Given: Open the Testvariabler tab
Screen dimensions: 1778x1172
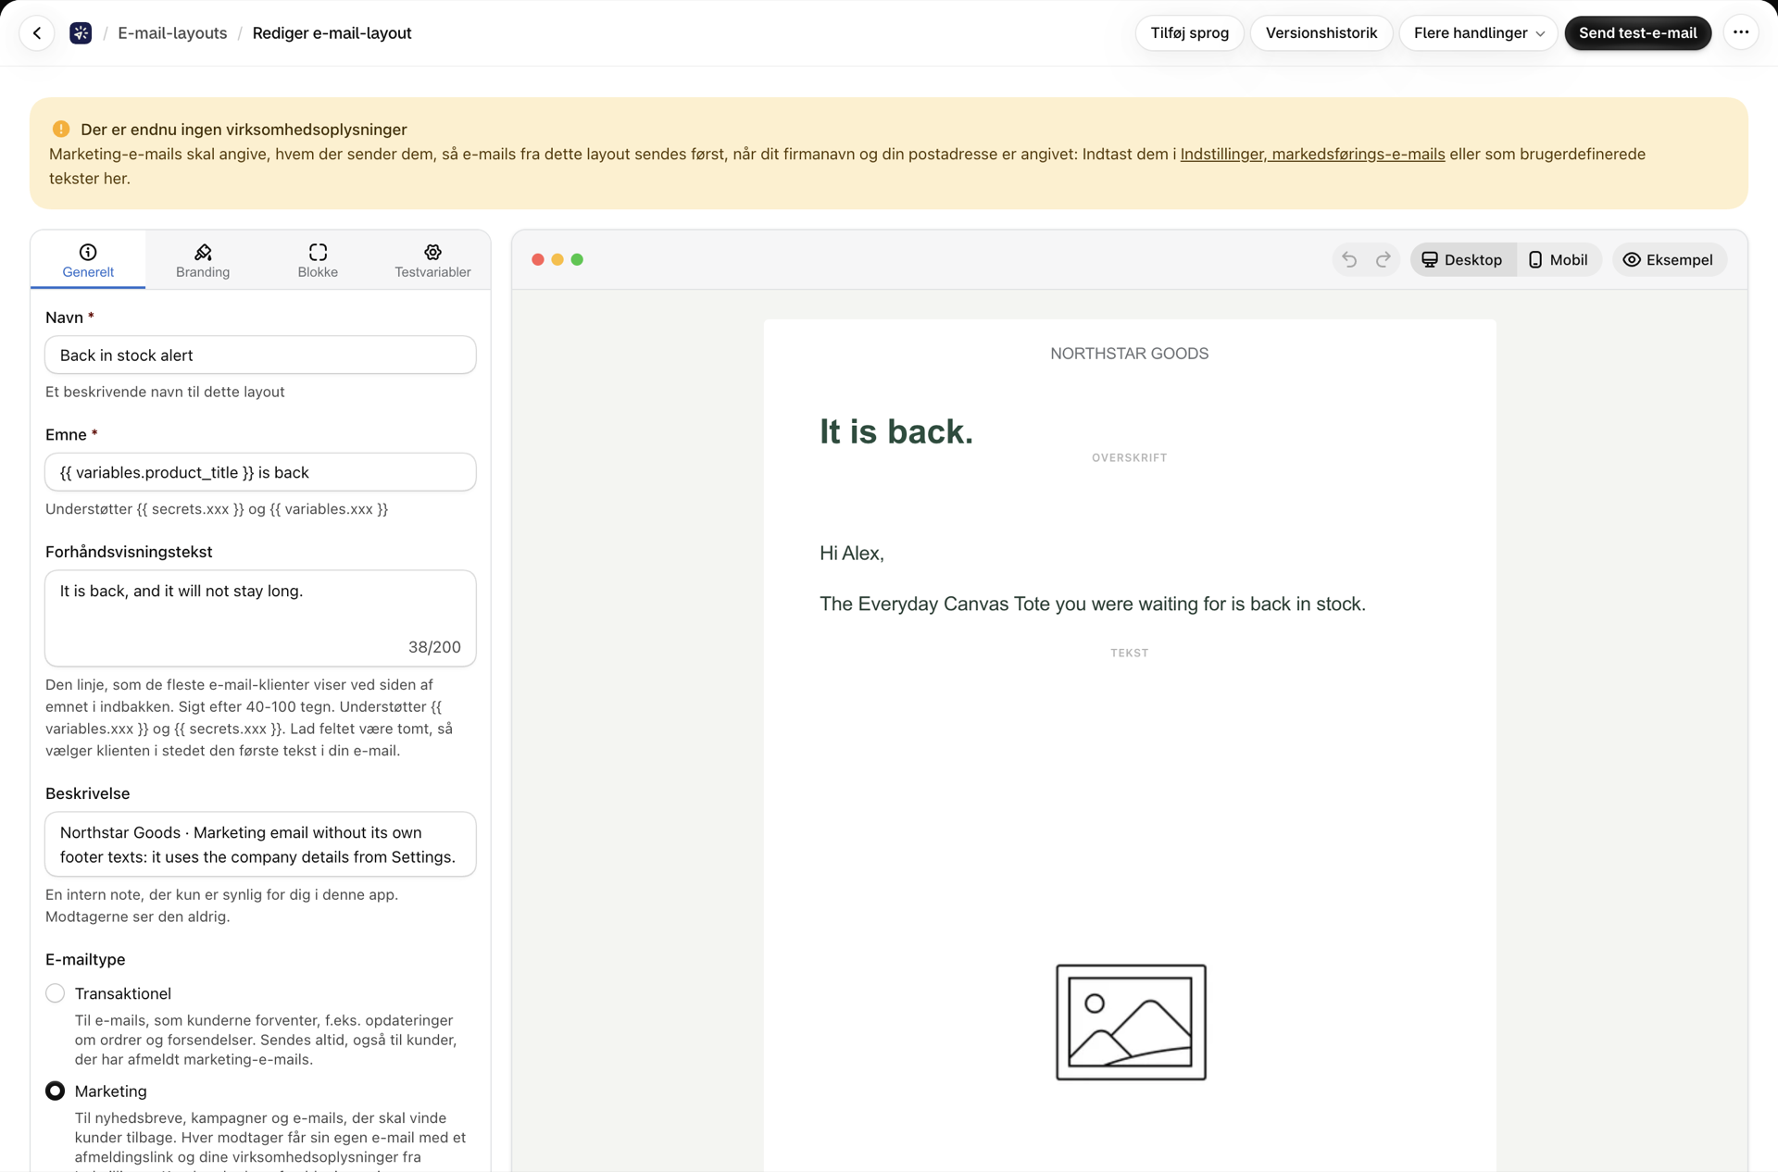Looking at the screenshot, I should [432, 260].
